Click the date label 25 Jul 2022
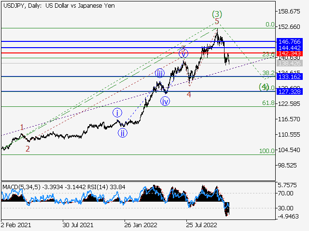Screen dimensions: 309x231 (201, 225)
